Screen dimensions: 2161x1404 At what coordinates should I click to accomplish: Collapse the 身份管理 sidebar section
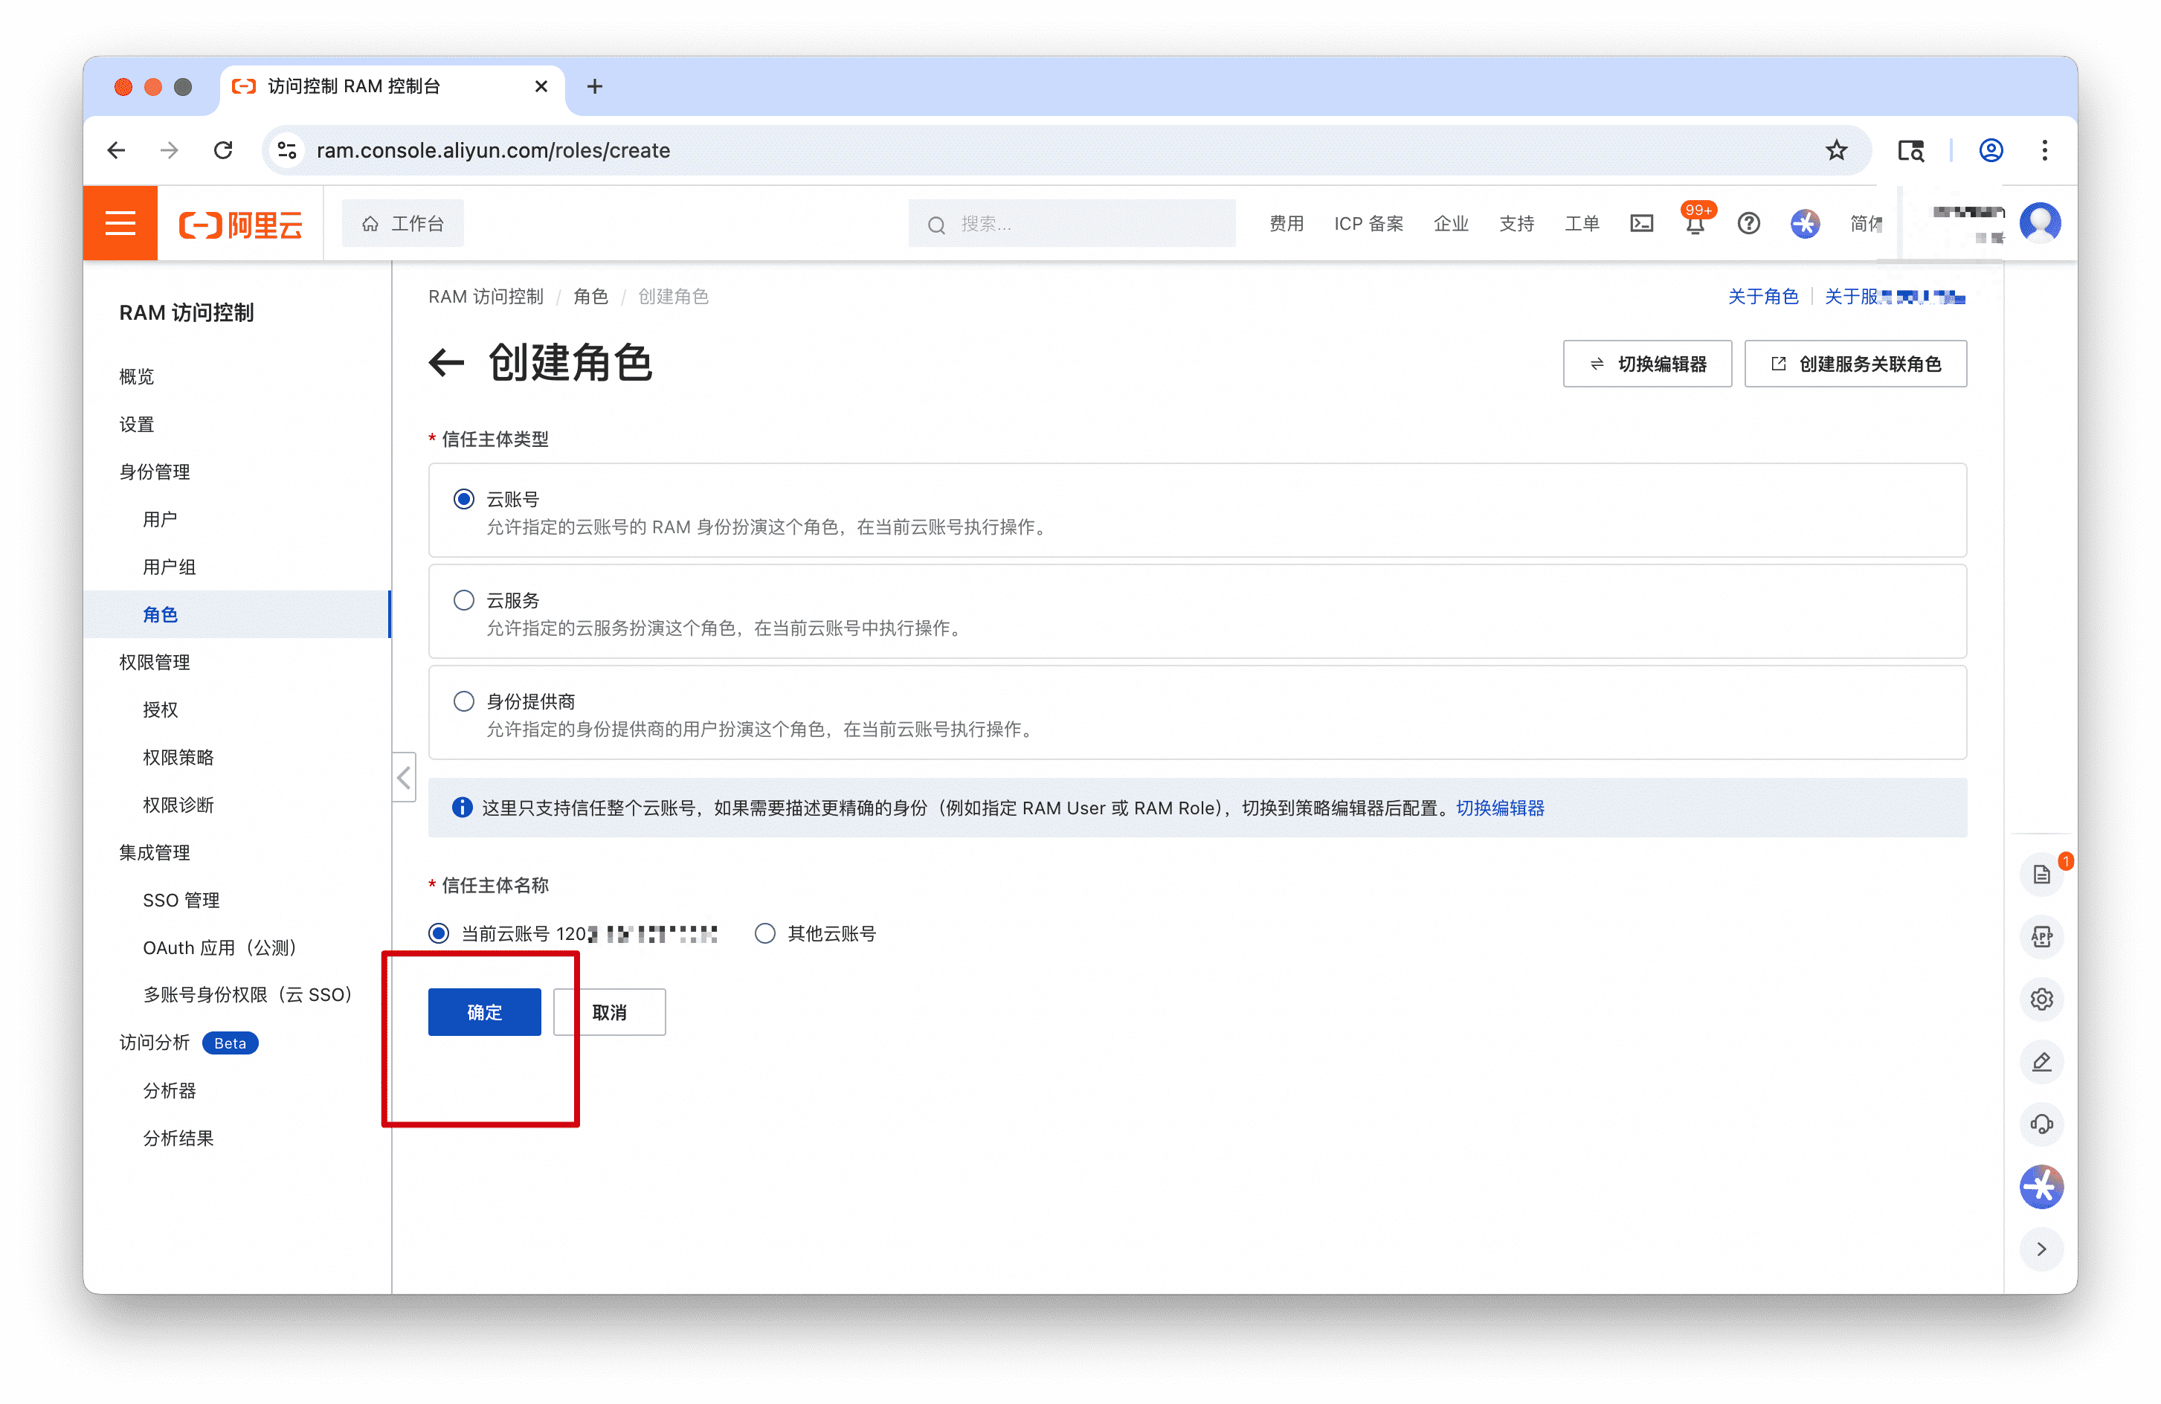[x=155, y=472]
